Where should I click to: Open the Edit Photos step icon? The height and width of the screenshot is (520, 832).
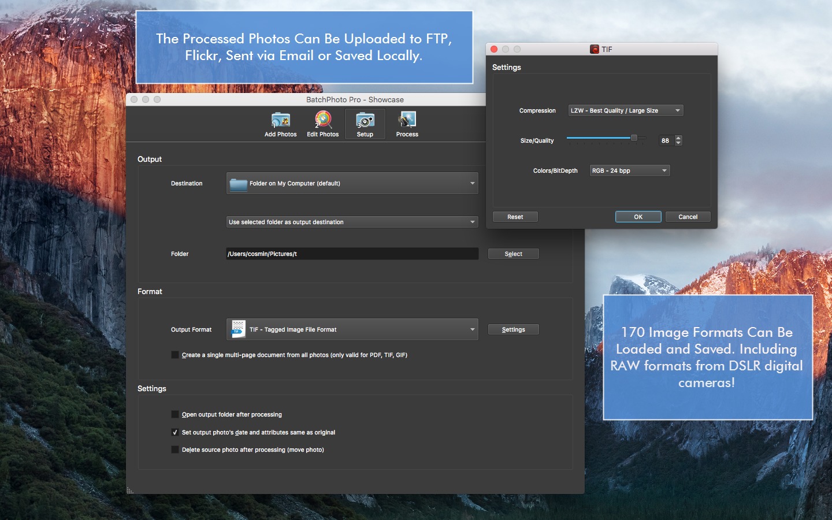322,120
